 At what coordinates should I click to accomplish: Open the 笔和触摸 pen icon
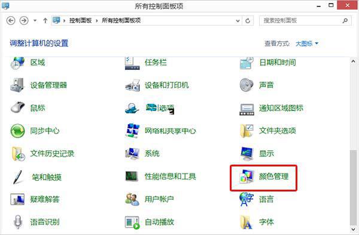[17, 177]
